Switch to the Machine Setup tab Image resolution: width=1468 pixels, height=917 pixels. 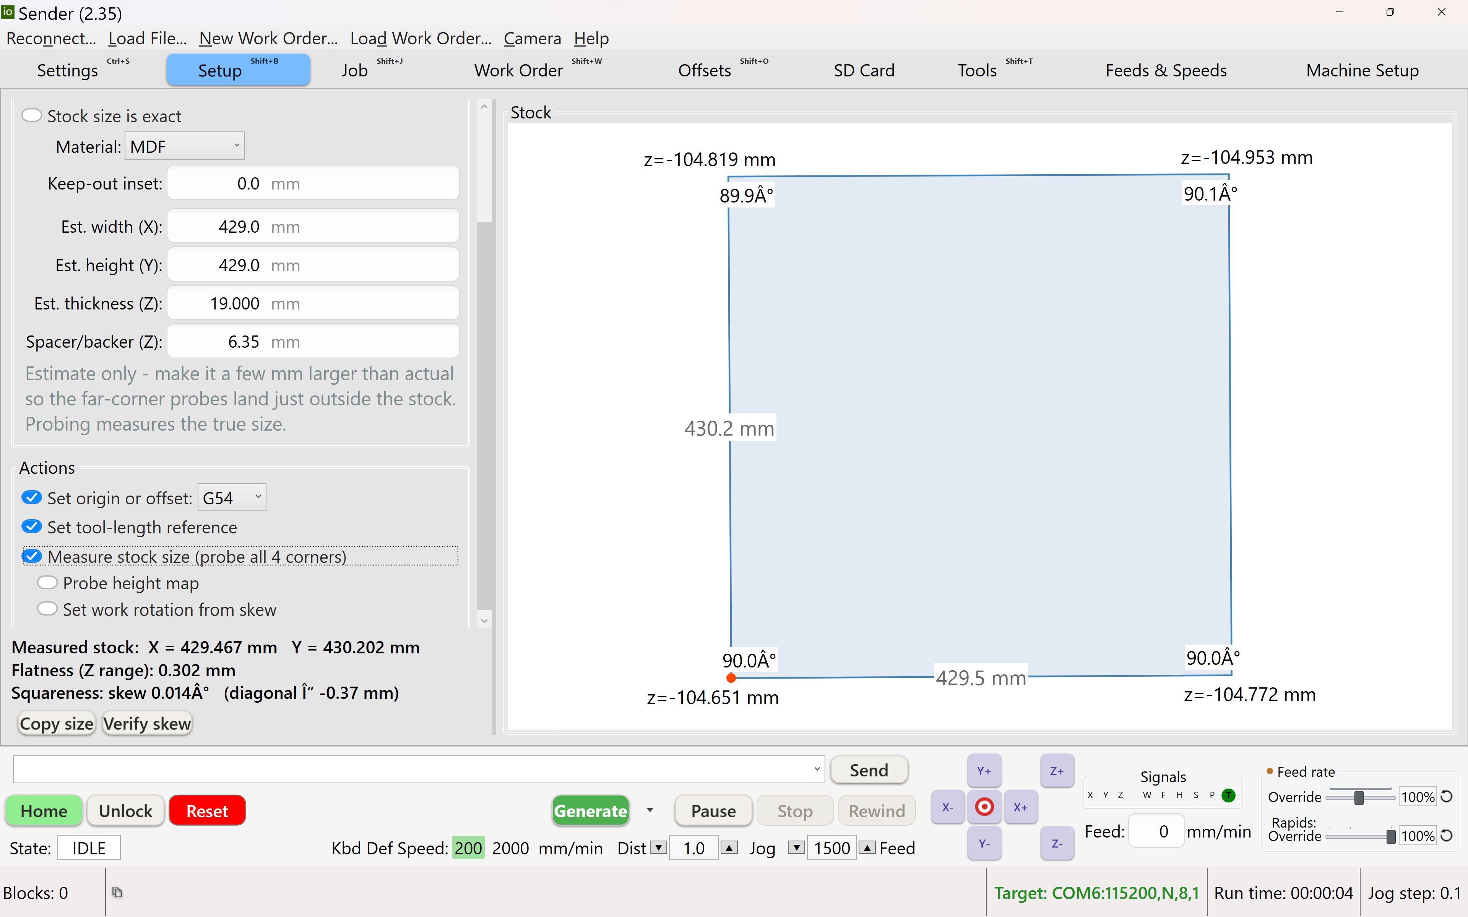click(x=1362, y=70)
